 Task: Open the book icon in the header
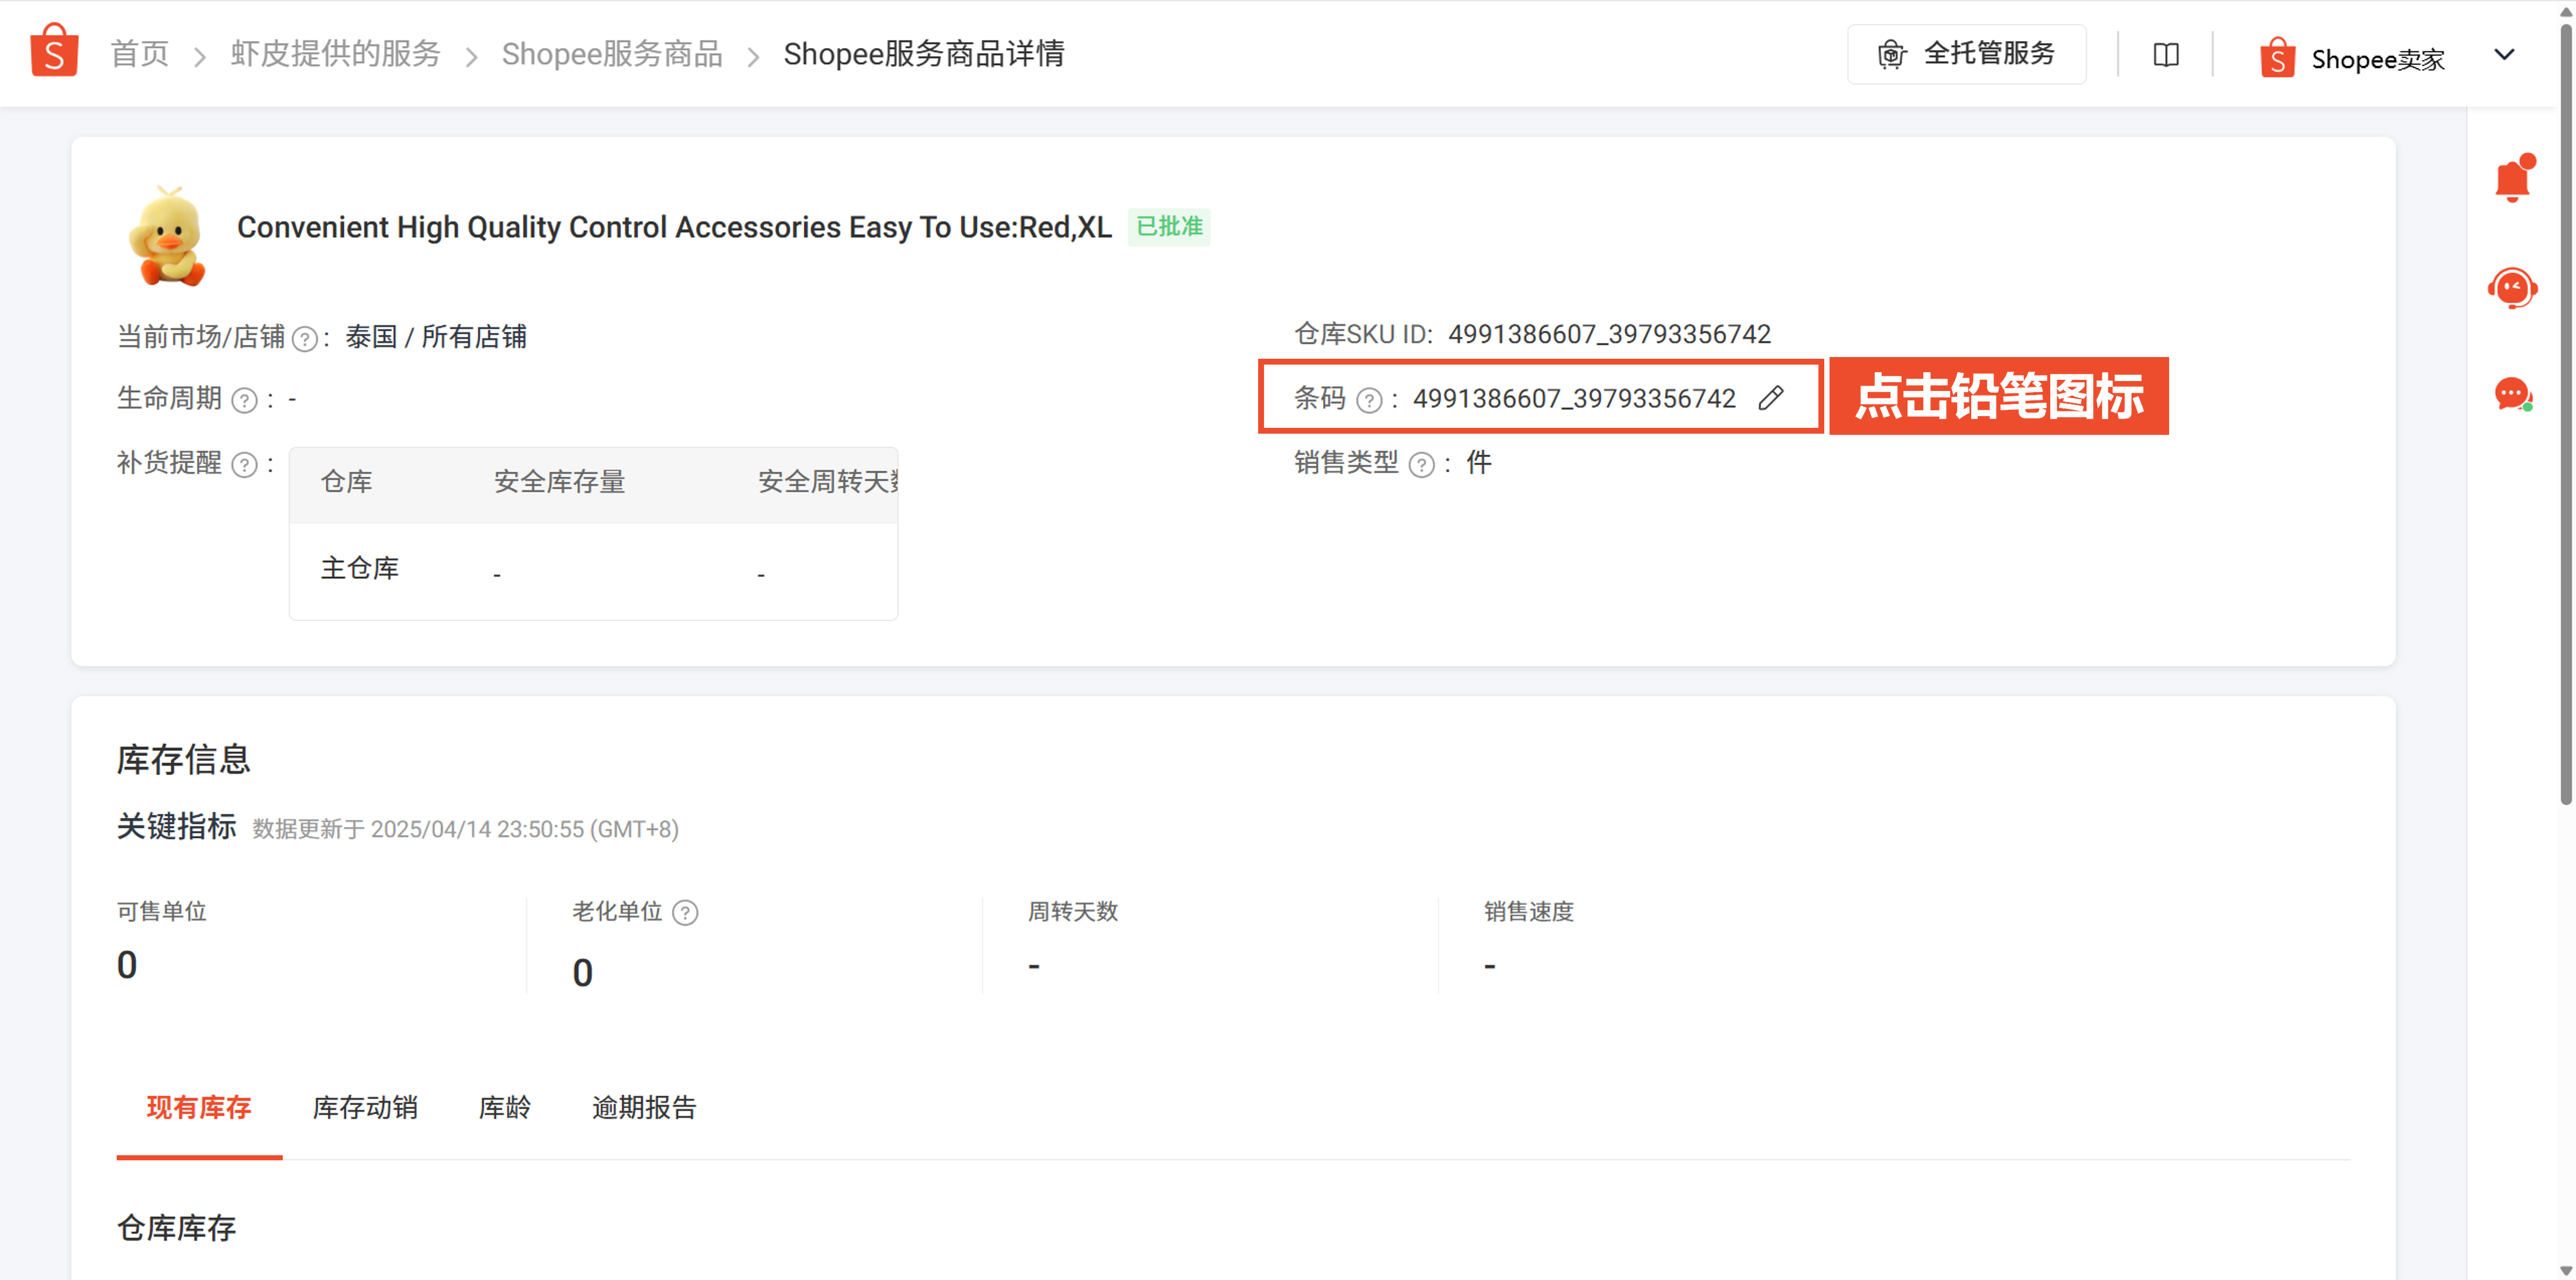coord(2165,54)
